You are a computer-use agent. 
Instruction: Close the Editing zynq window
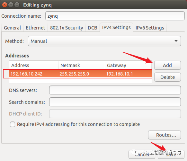tap(4, 5)
